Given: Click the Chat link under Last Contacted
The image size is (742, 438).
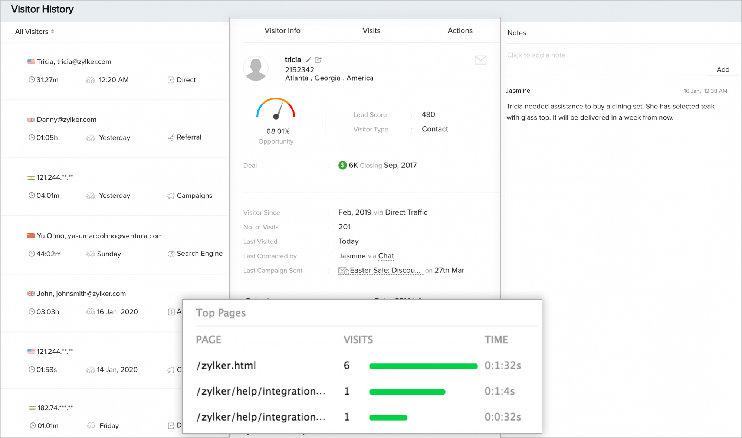Looking at the screenshot, I should pyautogui.click(x=386, y=256).
